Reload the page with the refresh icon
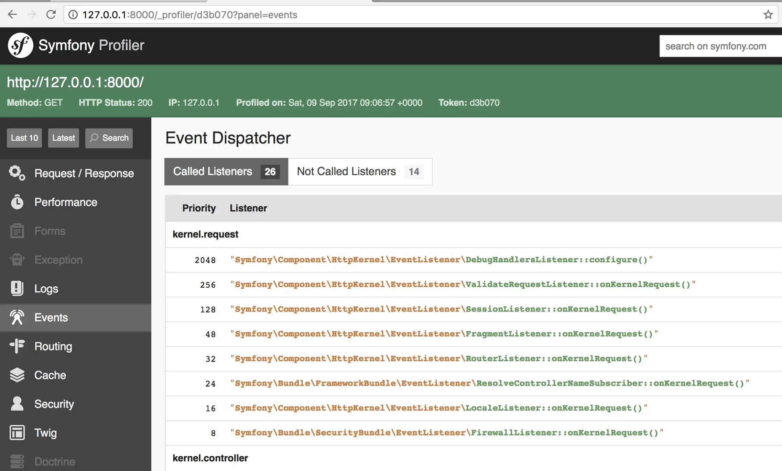 (x=51, y=14)
